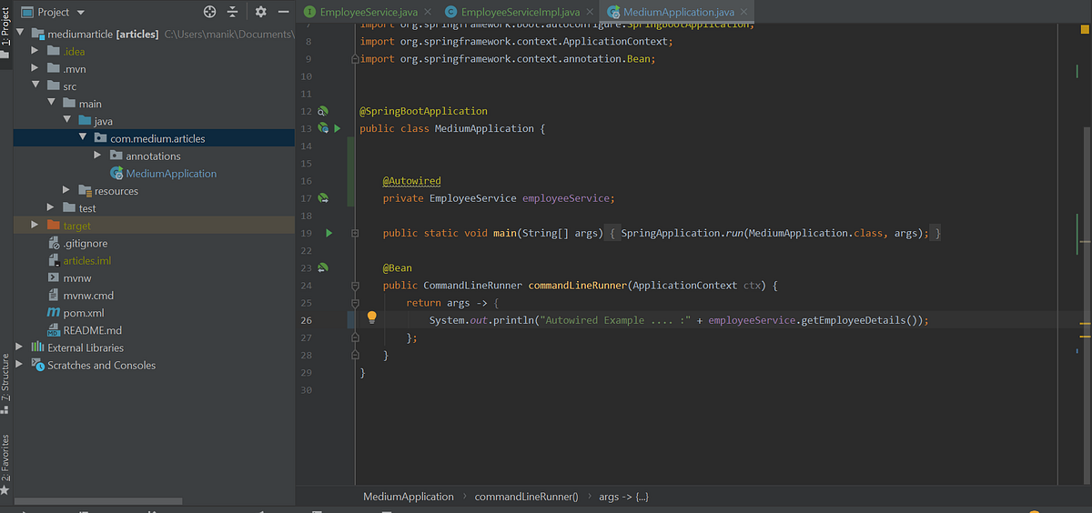Expand the test folder arrow
Image resolution: width=1092 pixels, height=513 pixels.
51,208
